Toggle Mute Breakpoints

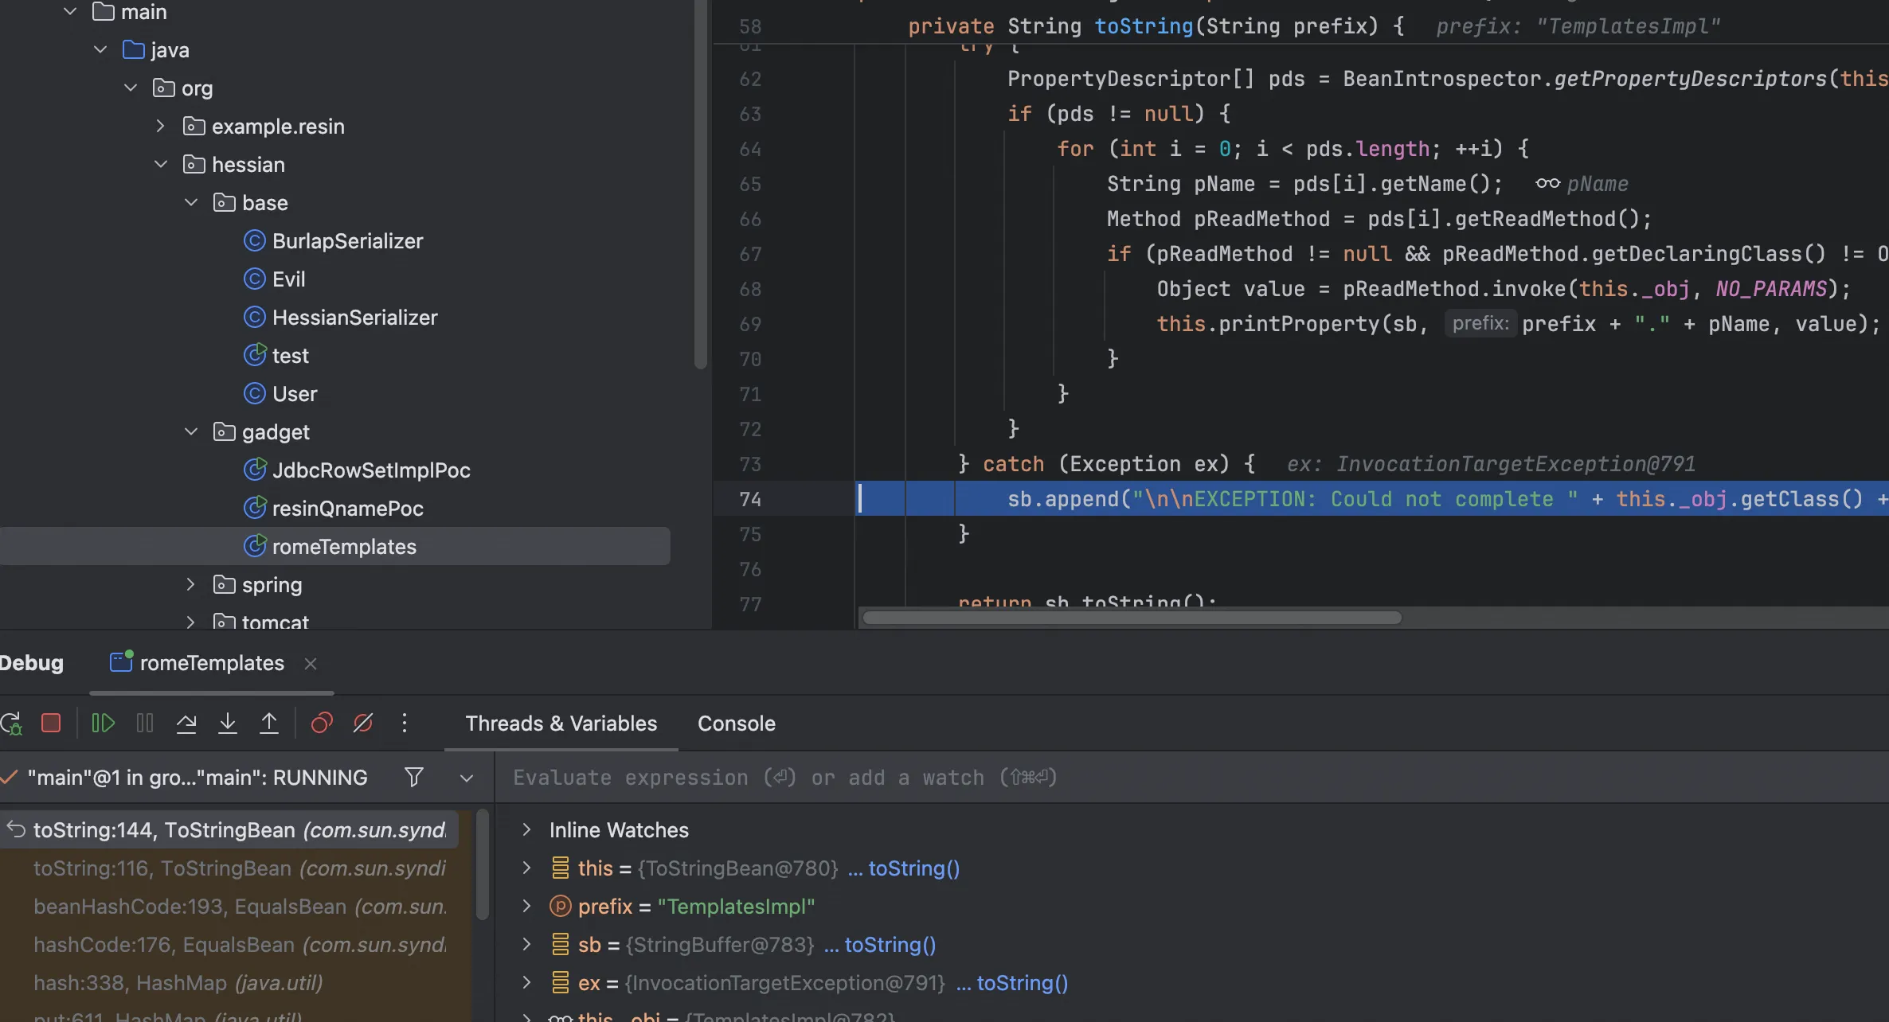(363, 724)
